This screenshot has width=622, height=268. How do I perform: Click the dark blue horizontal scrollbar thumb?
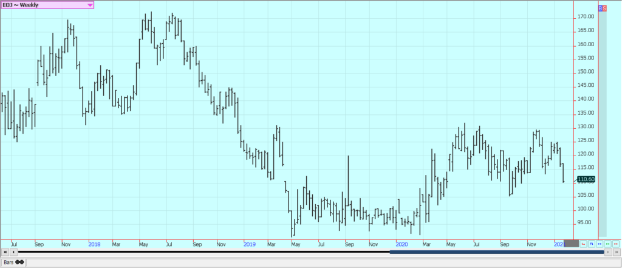tap(497, 252)
